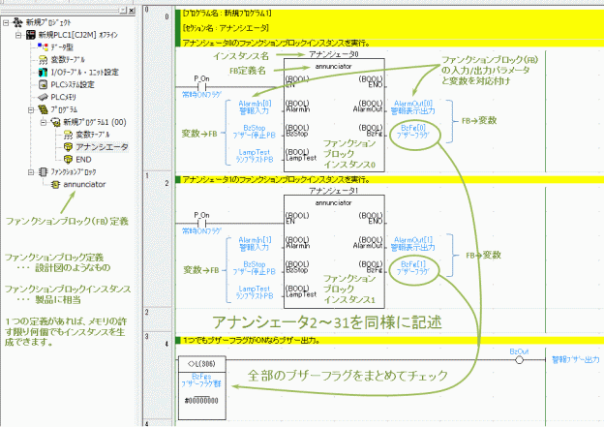604x427 pixels.
Task: Collapse the プログラム tree node
Action: pyautogui.click(x=31, y=109)
